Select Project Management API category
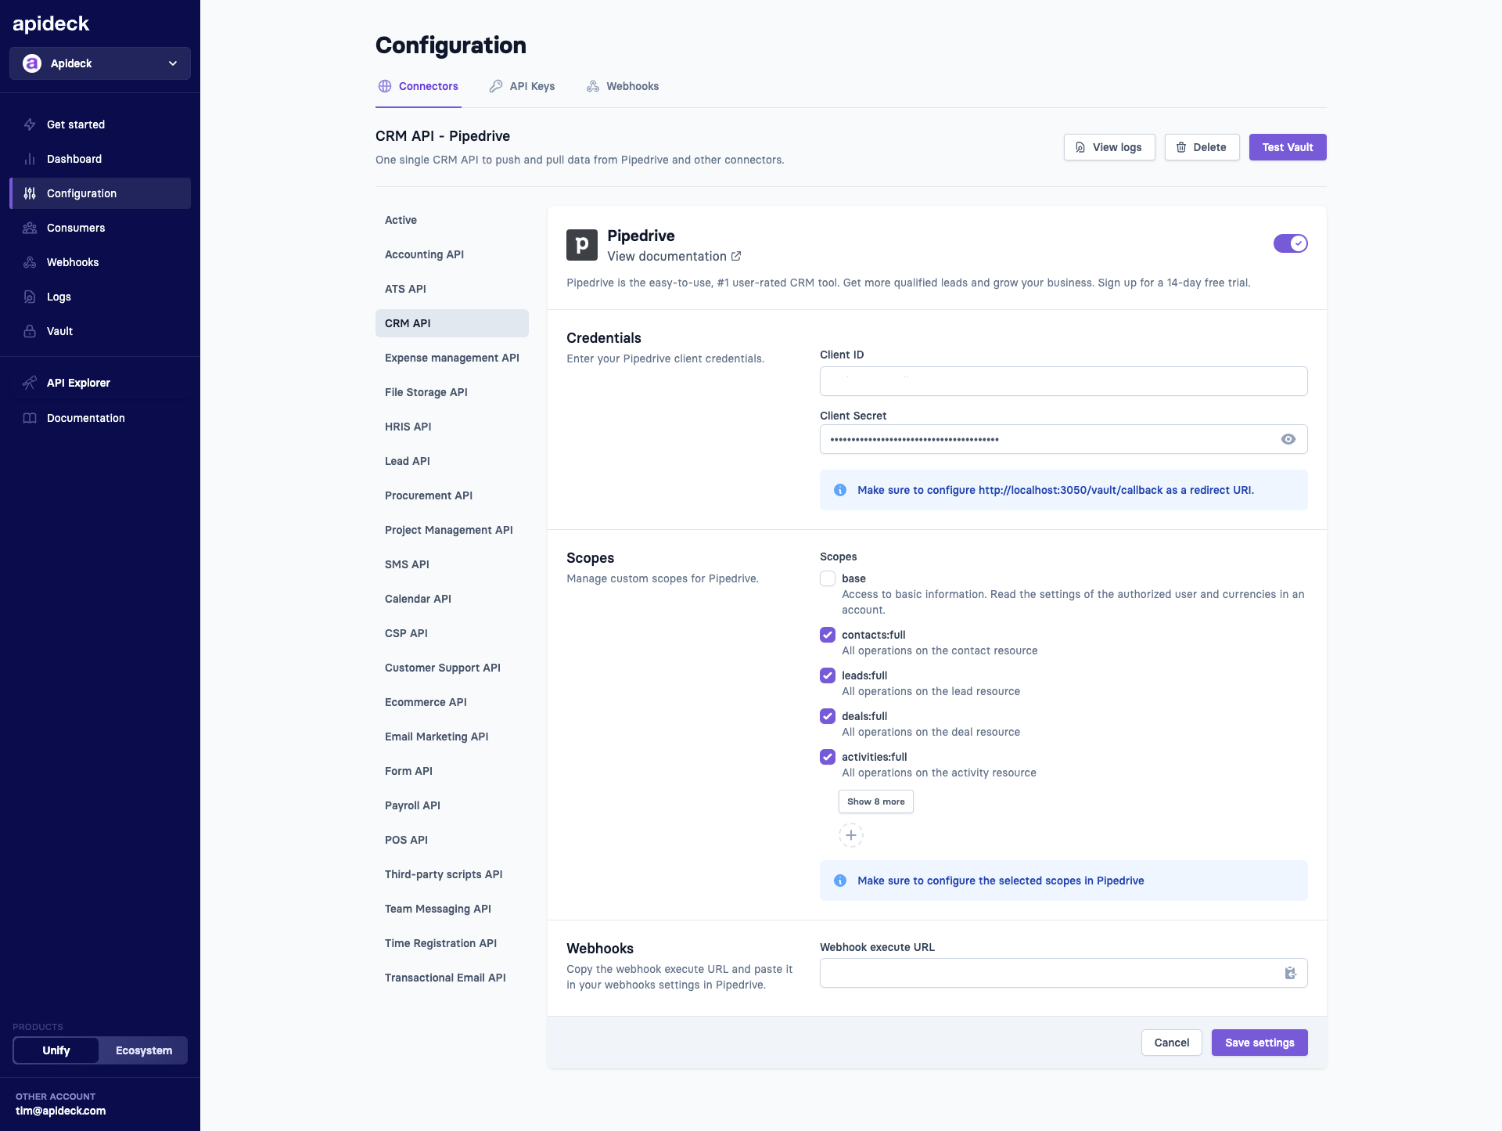 tap(452, 530)
